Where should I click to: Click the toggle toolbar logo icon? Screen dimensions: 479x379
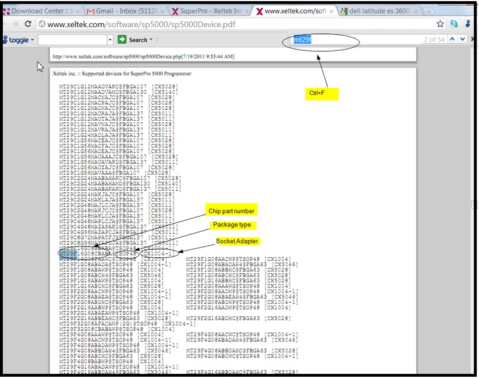click(x=5, y=40)
